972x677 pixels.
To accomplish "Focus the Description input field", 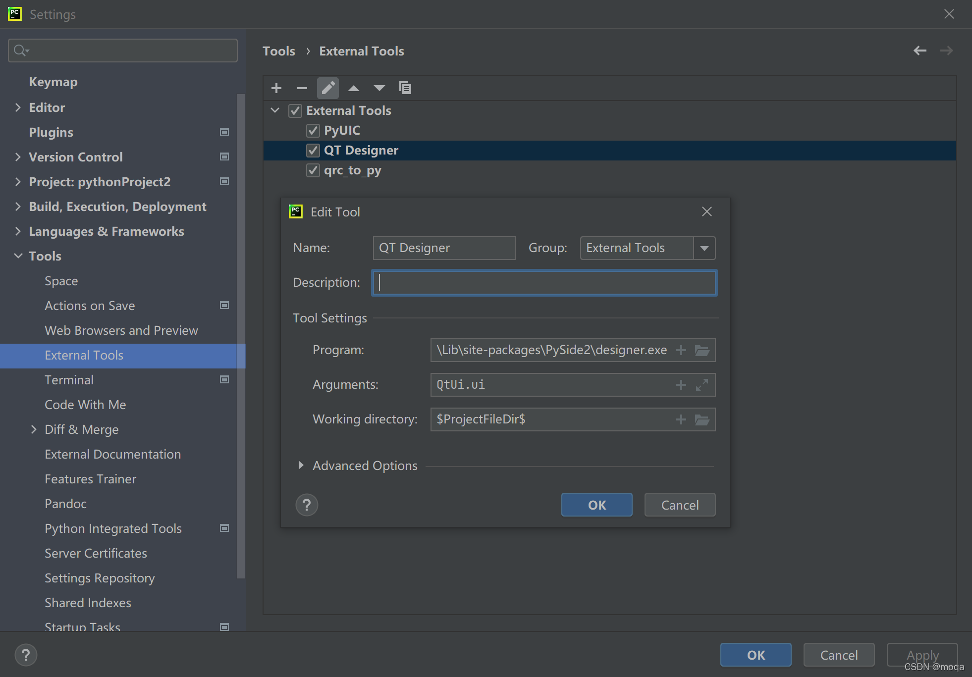I will [x=544, y=283].
